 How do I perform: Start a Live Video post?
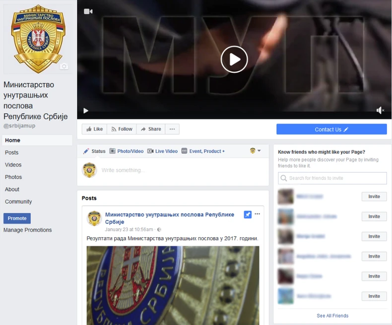tap(162, 151)
